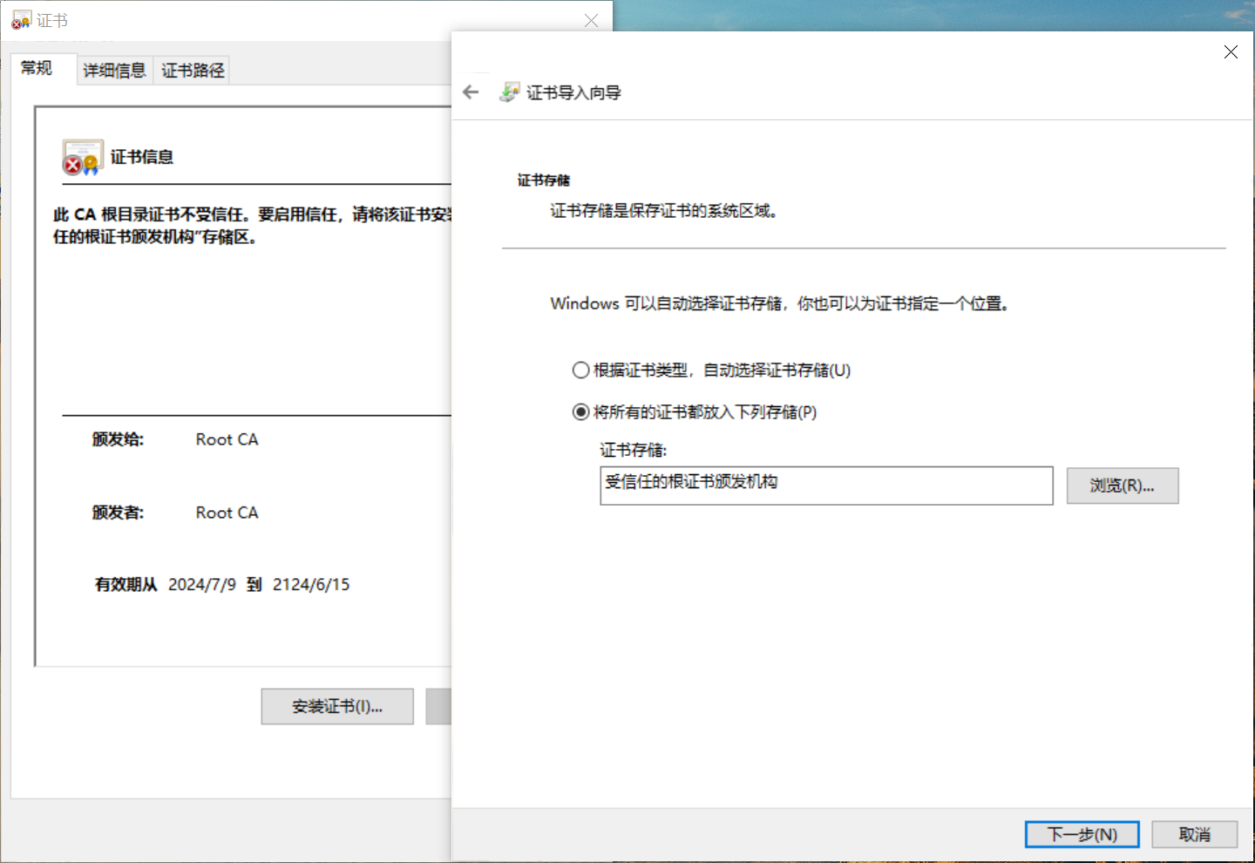Click the Root CA value next to 颁发给
The image size is (1255, 863).
pyautogui.click(x=227, y=439)
